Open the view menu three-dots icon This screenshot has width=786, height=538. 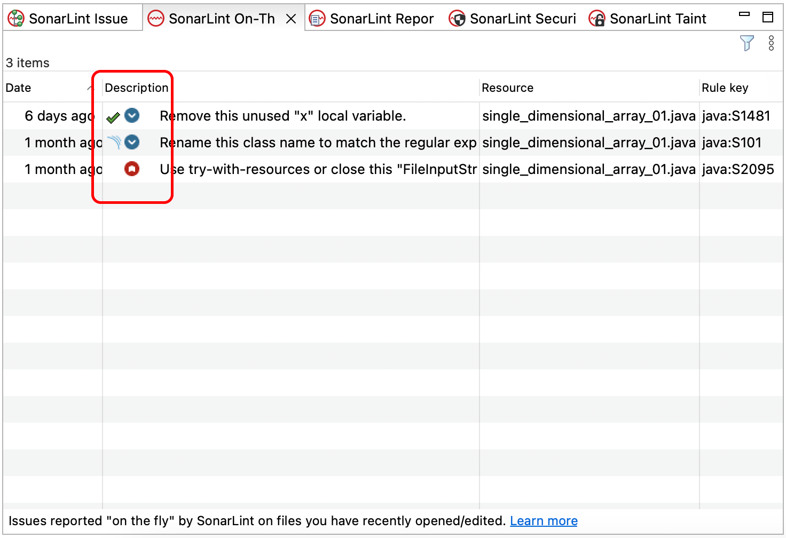point(771,43)
